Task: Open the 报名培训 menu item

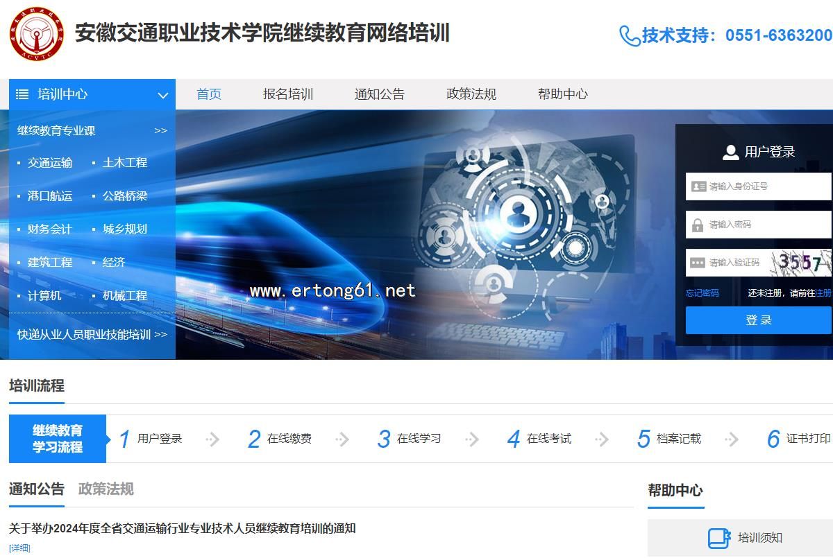Action: tap(288, 94)
